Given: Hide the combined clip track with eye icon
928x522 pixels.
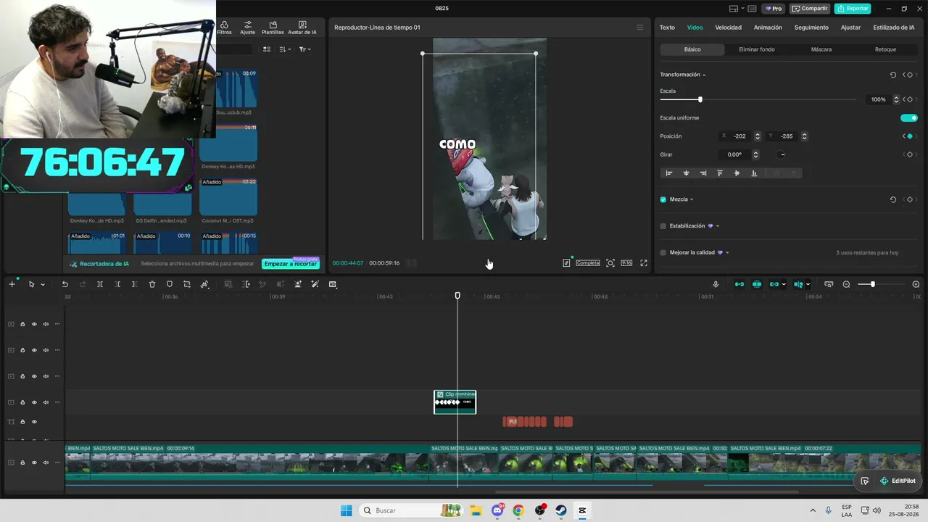Looking at the screenshot, I should 34,402.
